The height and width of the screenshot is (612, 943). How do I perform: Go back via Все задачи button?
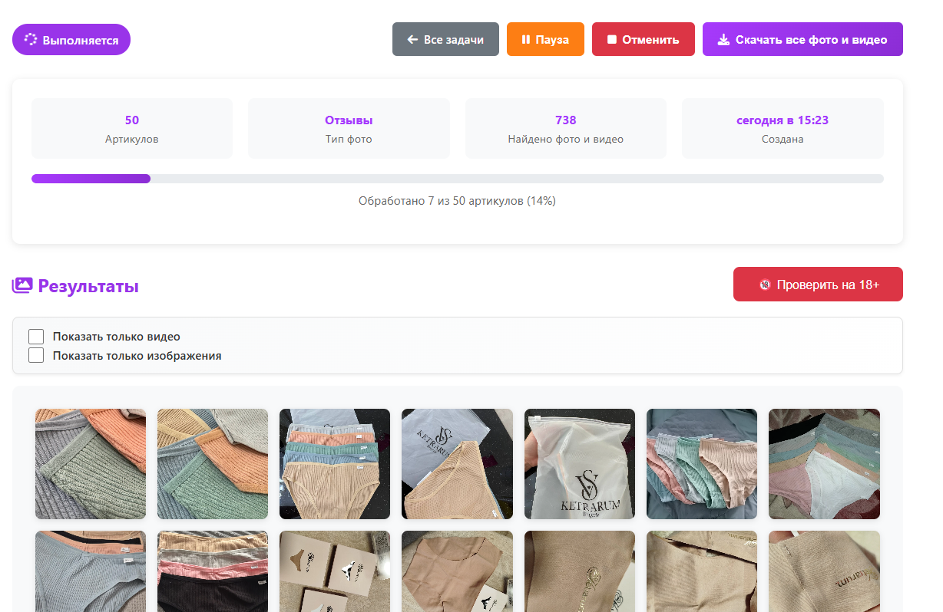(445, 40)
